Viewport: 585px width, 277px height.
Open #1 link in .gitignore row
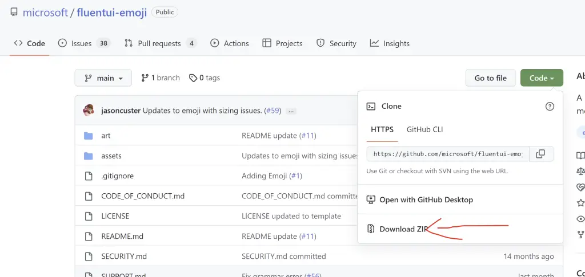click(x=295, y=176)
